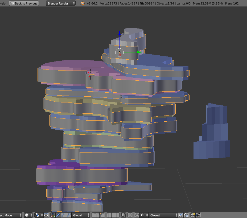The image size is (247, 218).
Task: Click the Blender logo icon in header
Action: (x=83, y=3)
